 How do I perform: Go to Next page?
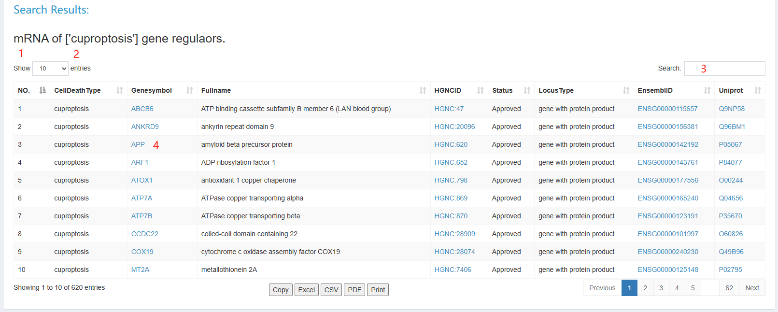click(x=752, y=288)
